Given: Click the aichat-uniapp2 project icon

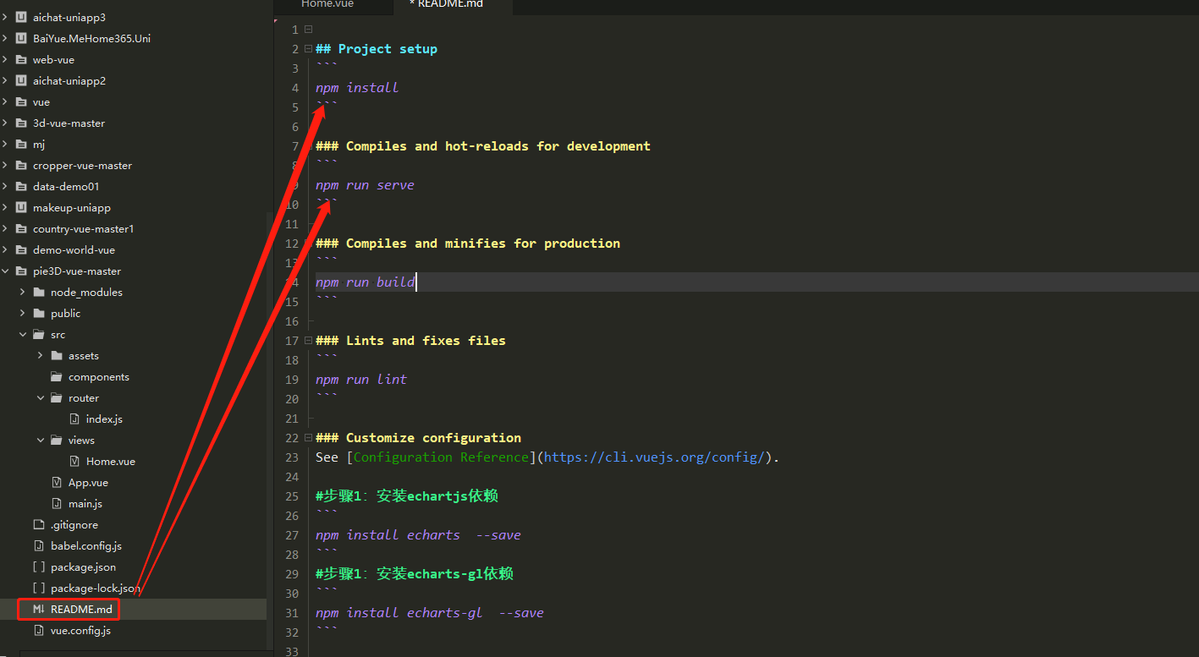Looking at the screenshot, I should coord(21,80).
